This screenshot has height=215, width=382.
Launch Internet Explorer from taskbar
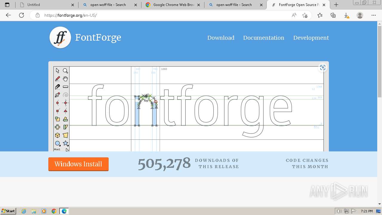(x=24, y=211)
